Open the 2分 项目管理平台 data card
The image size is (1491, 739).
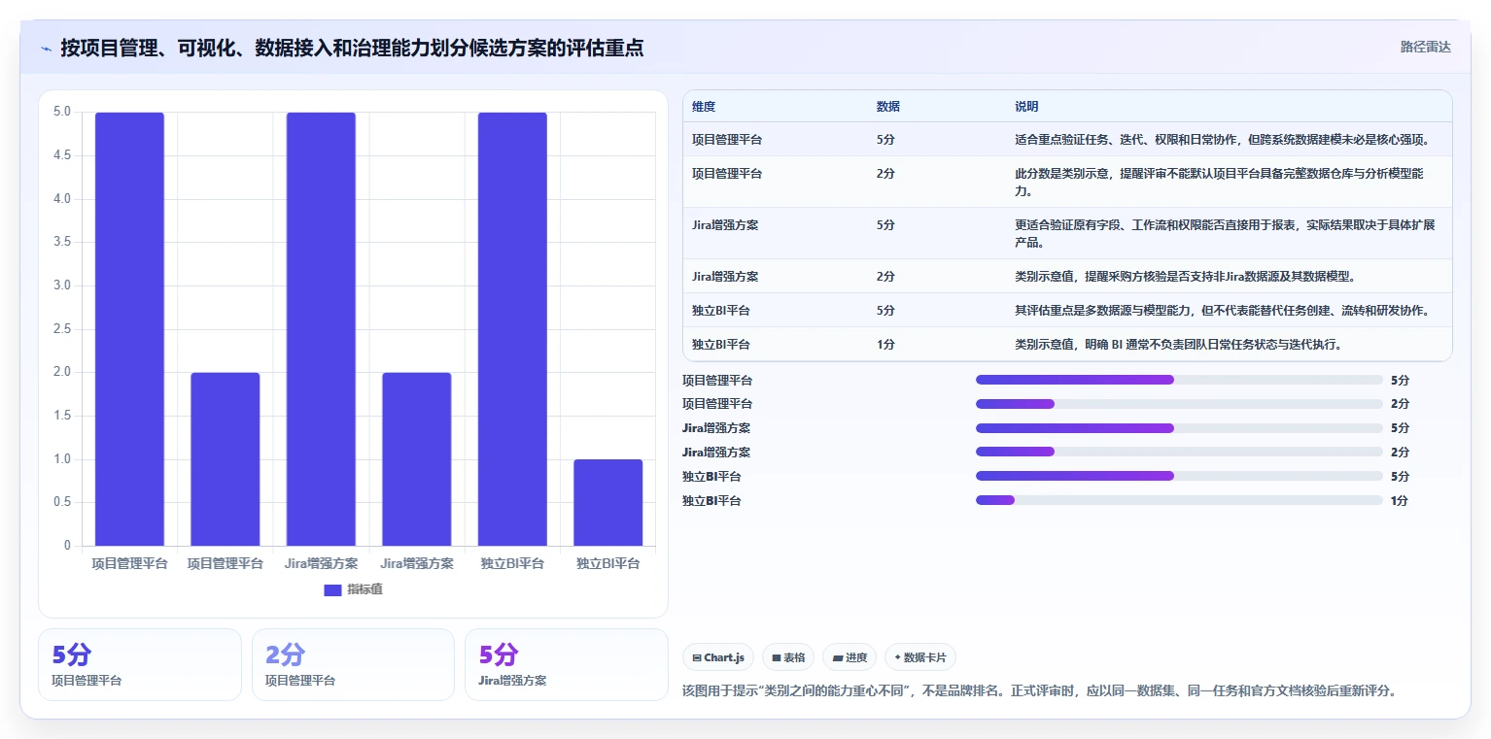pyautogui.click(x=353, y=664)
